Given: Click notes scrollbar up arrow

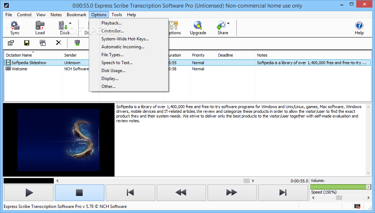Looking at the screenshot, I should coord(368,107).
